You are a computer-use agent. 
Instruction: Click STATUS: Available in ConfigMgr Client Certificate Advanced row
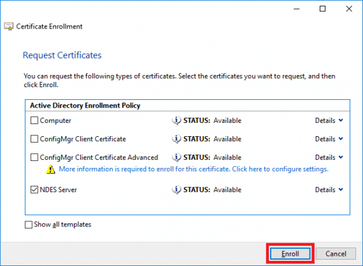click(x=212, y=158)
